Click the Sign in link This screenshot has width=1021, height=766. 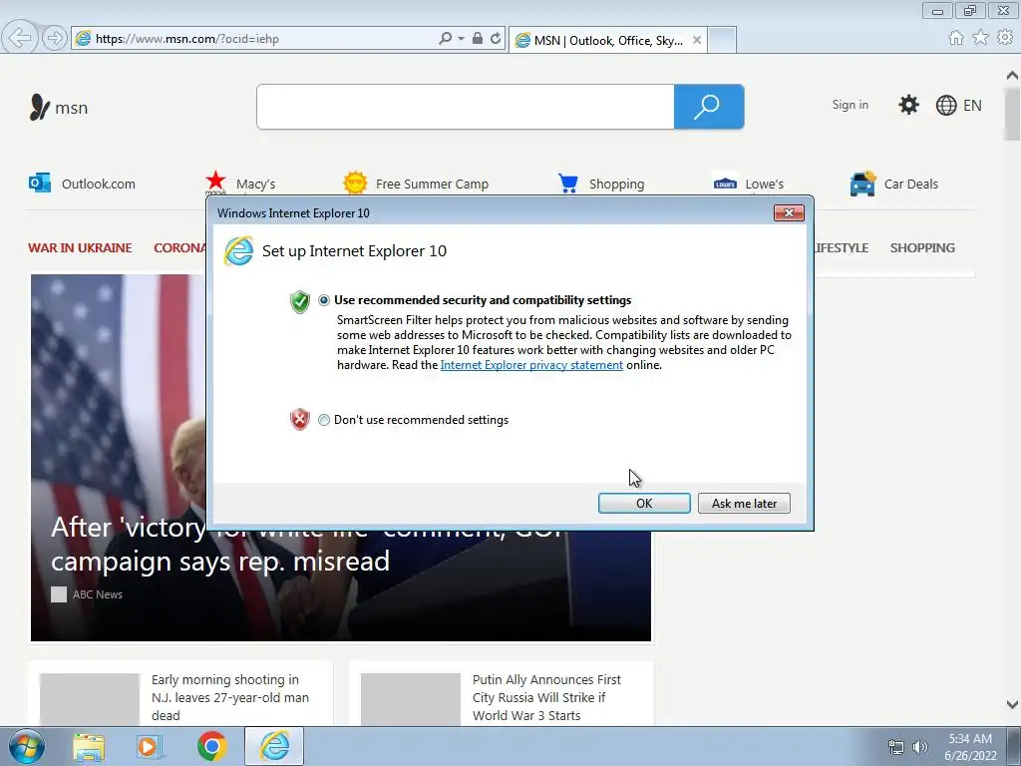click(850, 105)
